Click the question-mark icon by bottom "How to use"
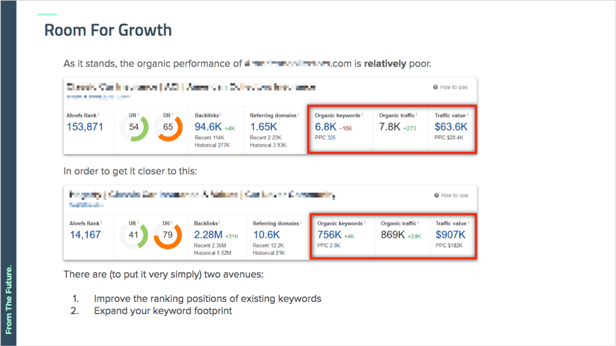Image resolution: width=616 pixels, height=346 pixels. click(x=437, y=195)
